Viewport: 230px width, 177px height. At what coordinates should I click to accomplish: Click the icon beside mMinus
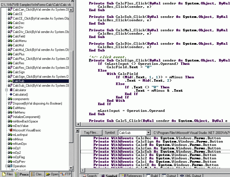10,139
